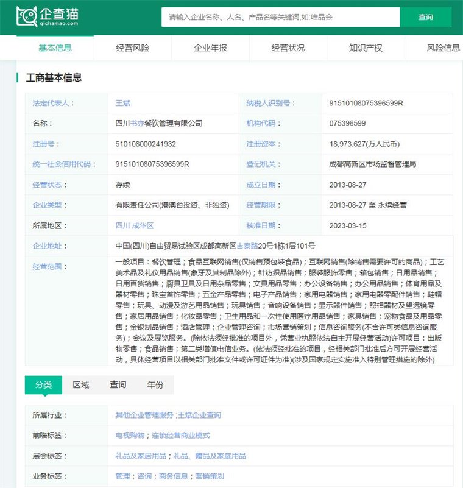The width and height of the screenshot is (463, 488).
Task: Click the 机构代码 label link
Action: 261,123
